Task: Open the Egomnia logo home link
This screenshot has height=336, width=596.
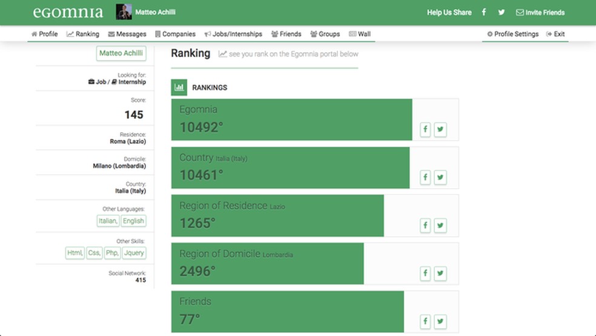Action: click(68, 12)
